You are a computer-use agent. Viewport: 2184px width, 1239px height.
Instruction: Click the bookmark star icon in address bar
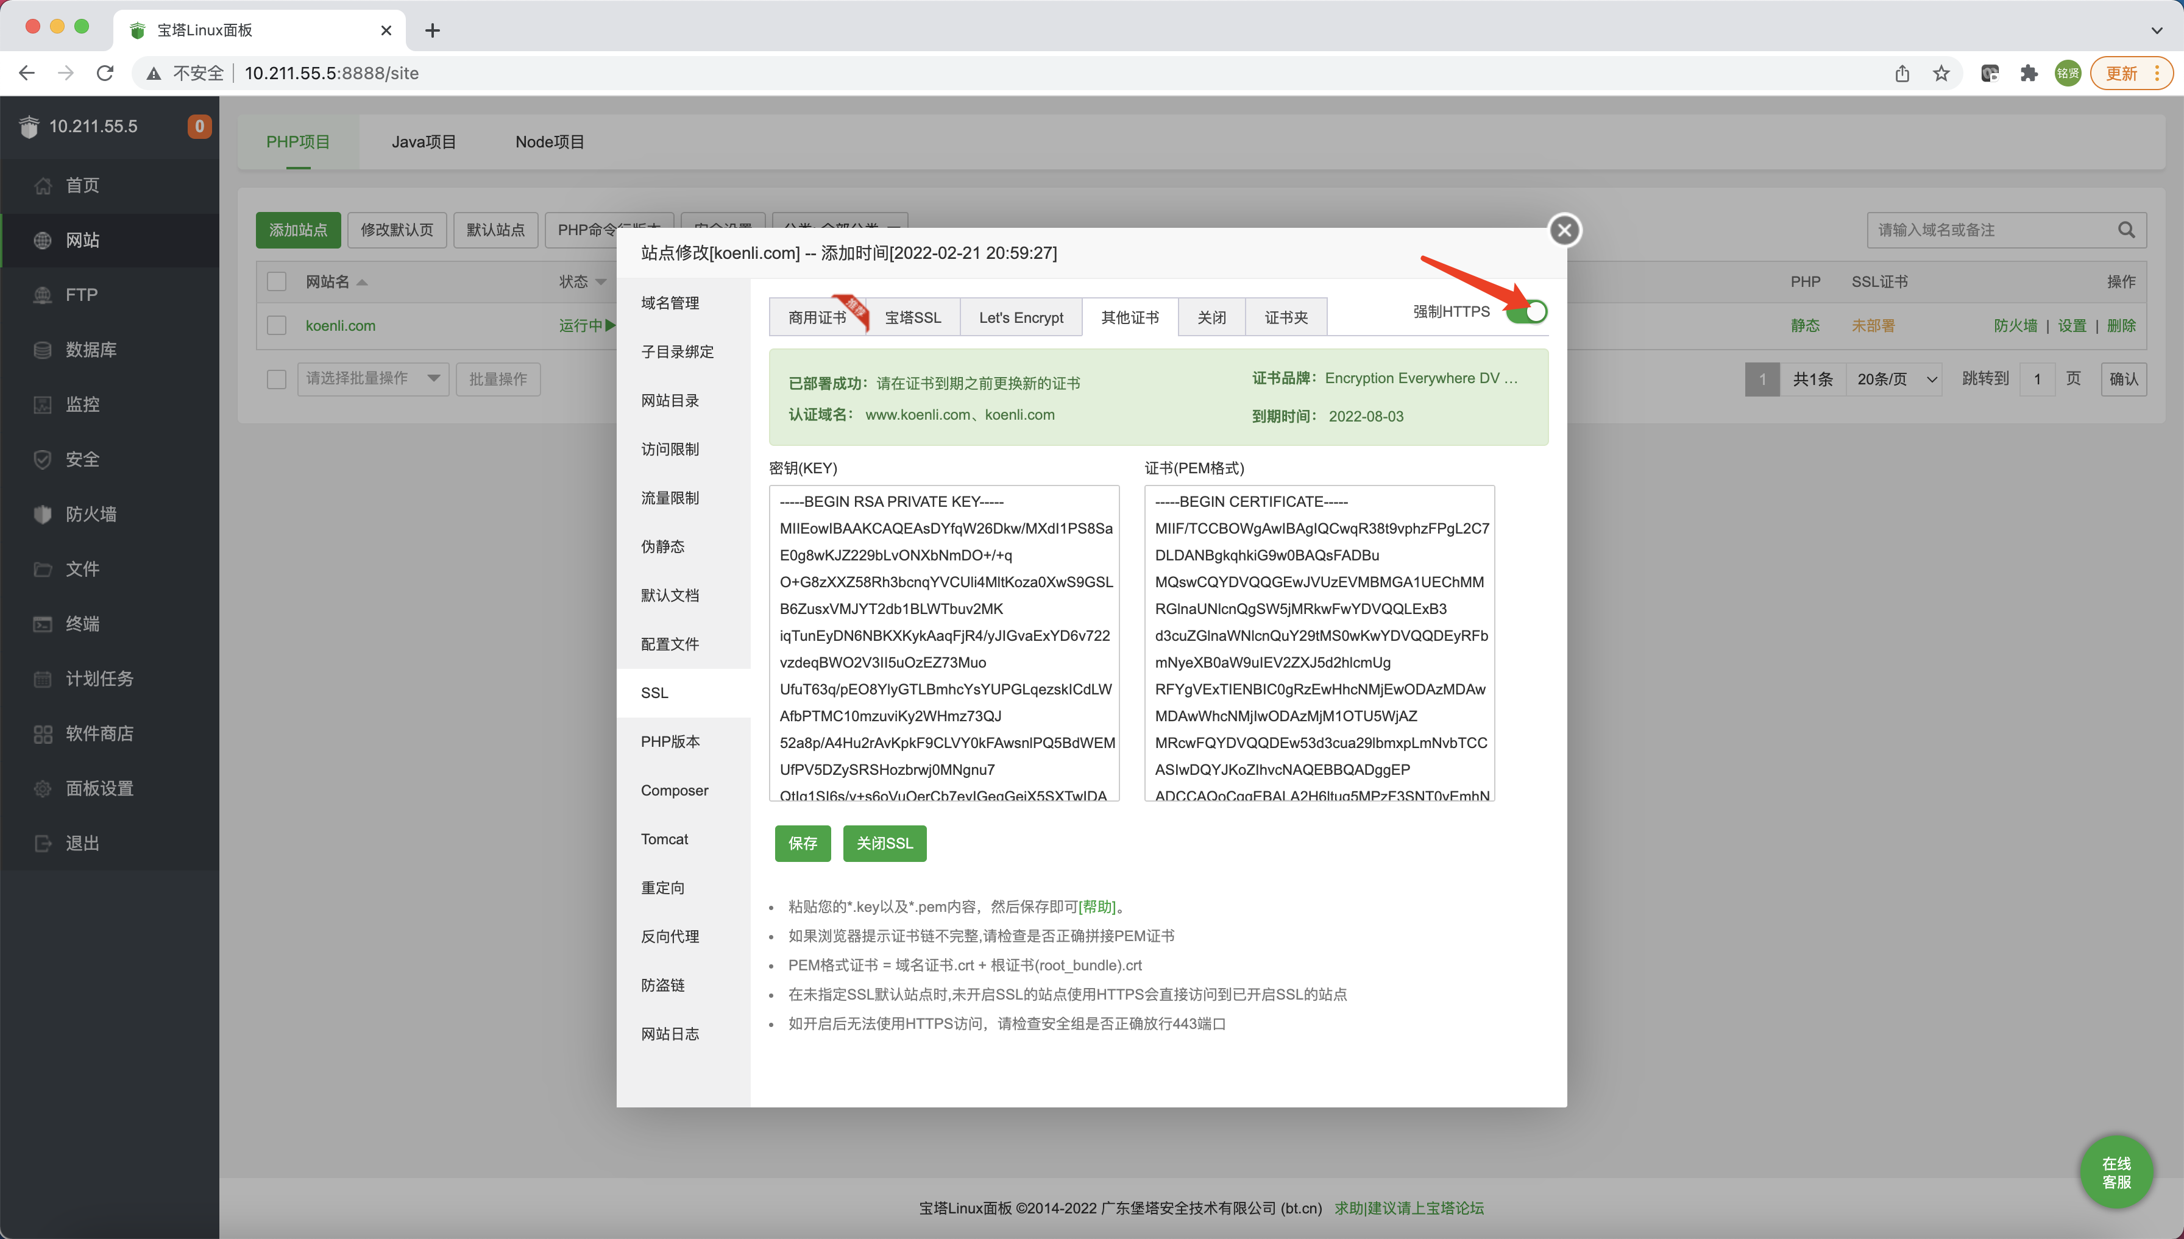click(1941, 73)
